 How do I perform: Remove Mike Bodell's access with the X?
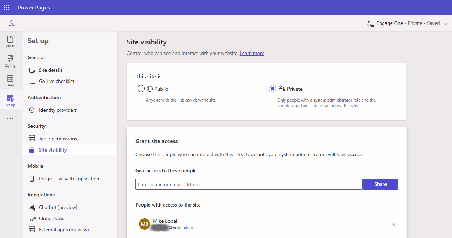[393, 224]
